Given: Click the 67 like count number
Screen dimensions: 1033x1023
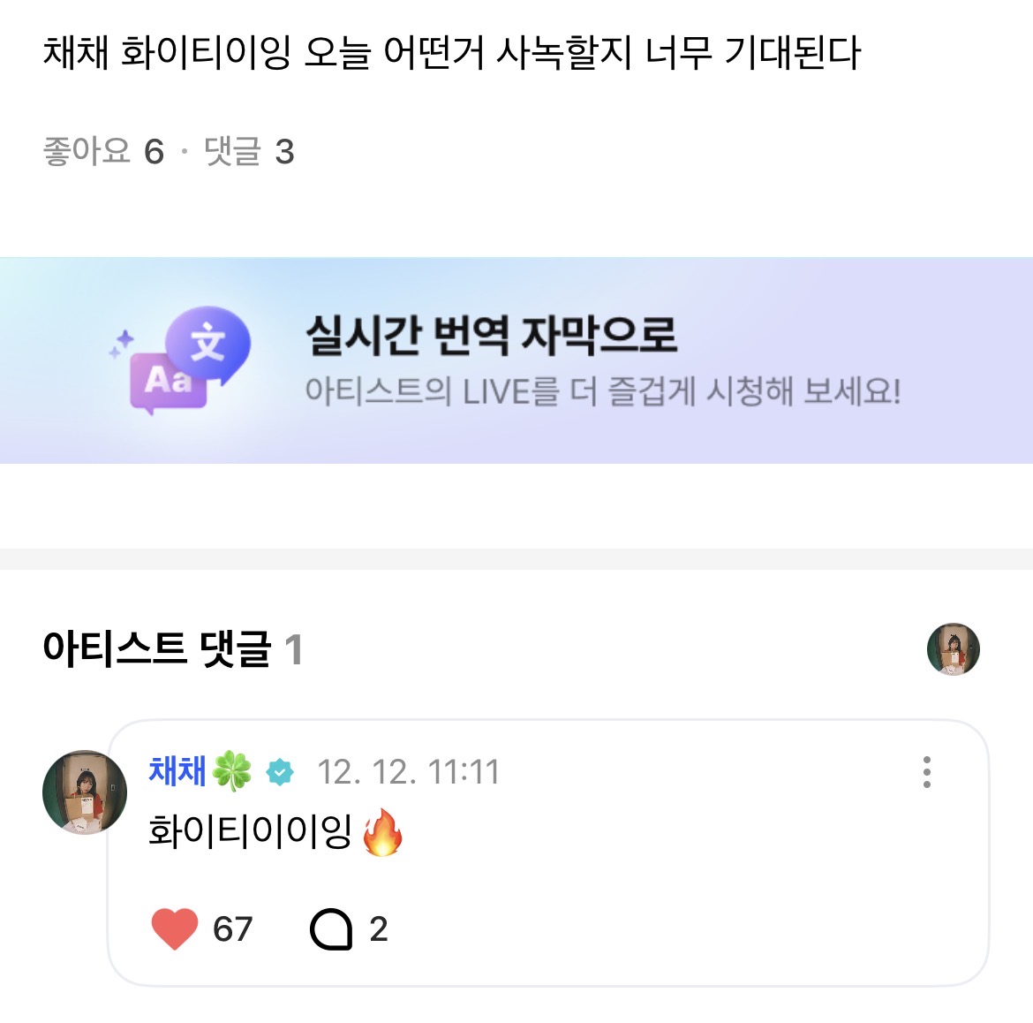Looking at the screenshot, I should coord(233,929).
